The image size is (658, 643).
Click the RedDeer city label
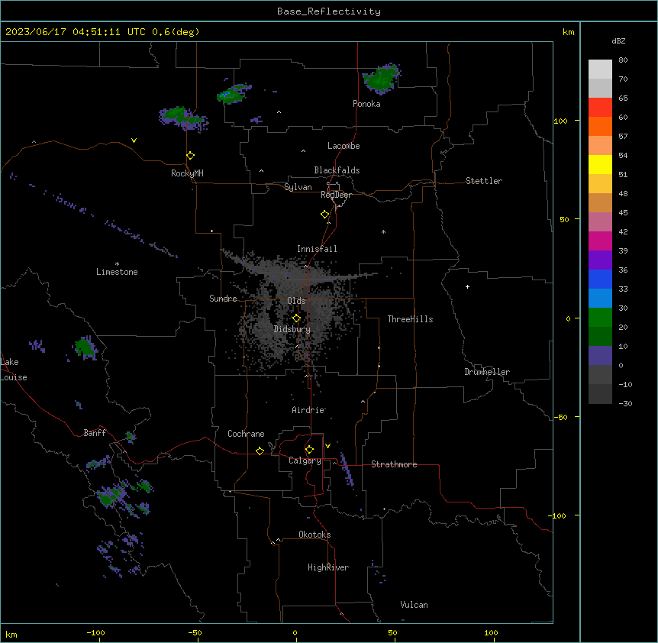click(x=336, y=194)
